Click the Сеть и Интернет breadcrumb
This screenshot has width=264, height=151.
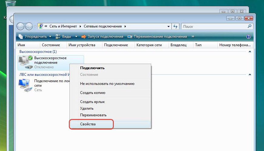pyautogui.click(x=63, y=26)
